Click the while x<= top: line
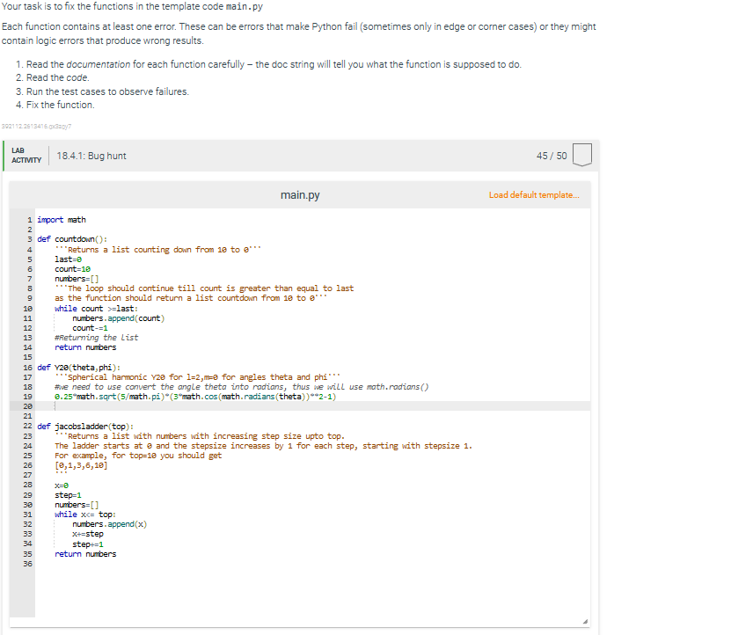Image resolution: width=753 pixels, height=635 pixels. [85, 515]
